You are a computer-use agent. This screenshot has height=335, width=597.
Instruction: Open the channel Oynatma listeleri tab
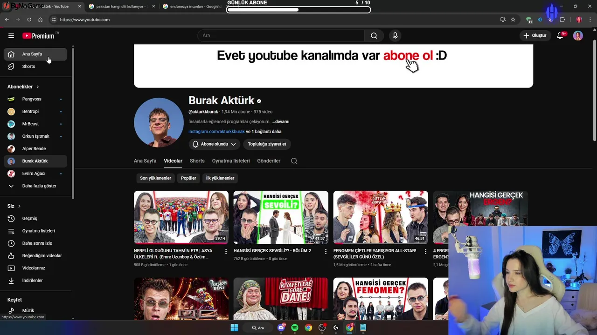point(231,161)
